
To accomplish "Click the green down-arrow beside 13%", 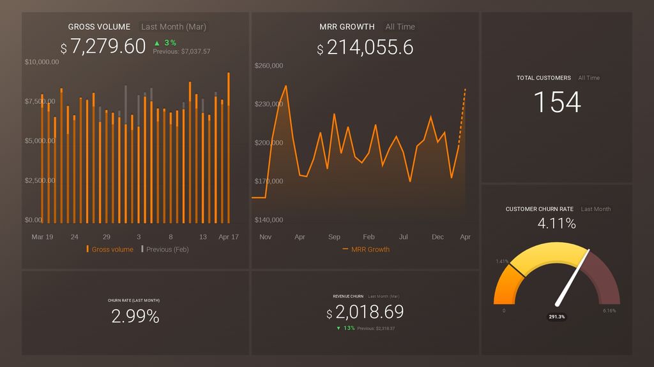I will pos(338,328).
